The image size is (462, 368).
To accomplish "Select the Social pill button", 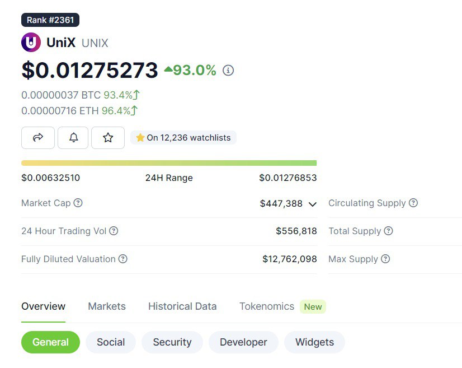I will click(x=111, y=342).
